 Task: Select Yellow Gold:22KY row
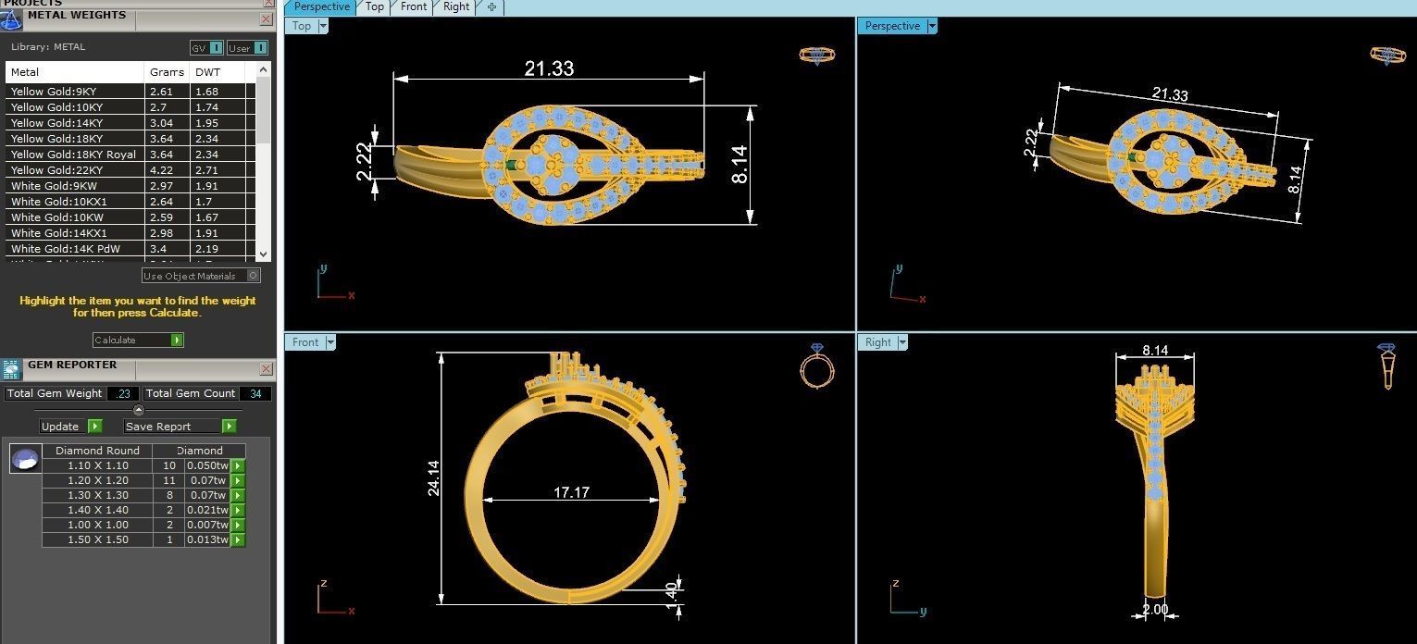coord(131,170)
